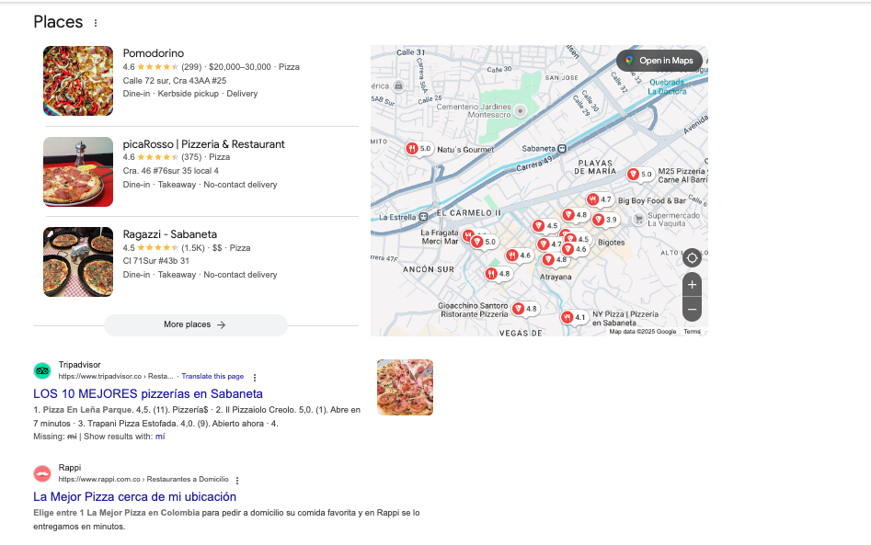The width and height of the screenshot is (871, 545).
Task: Zoom out on the map
Action: pos(692,310)
